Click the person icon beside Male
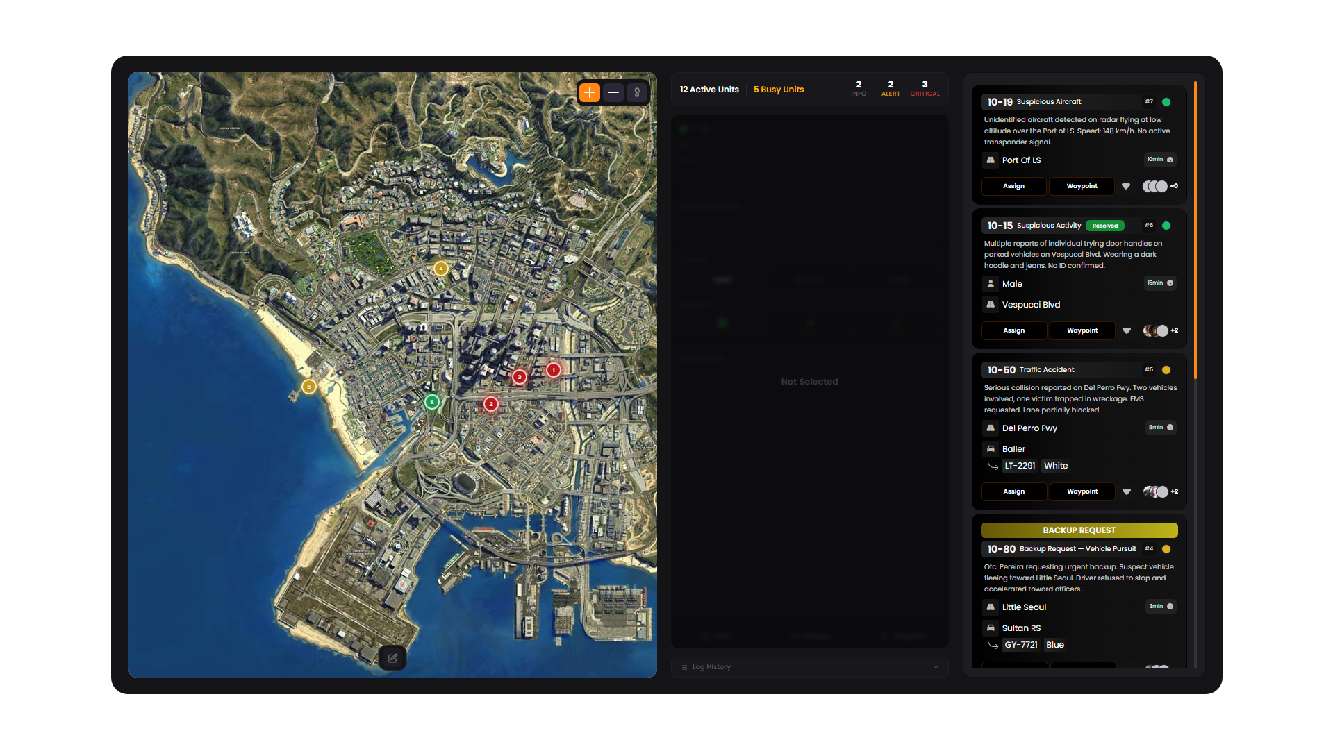 click(991, 284)
